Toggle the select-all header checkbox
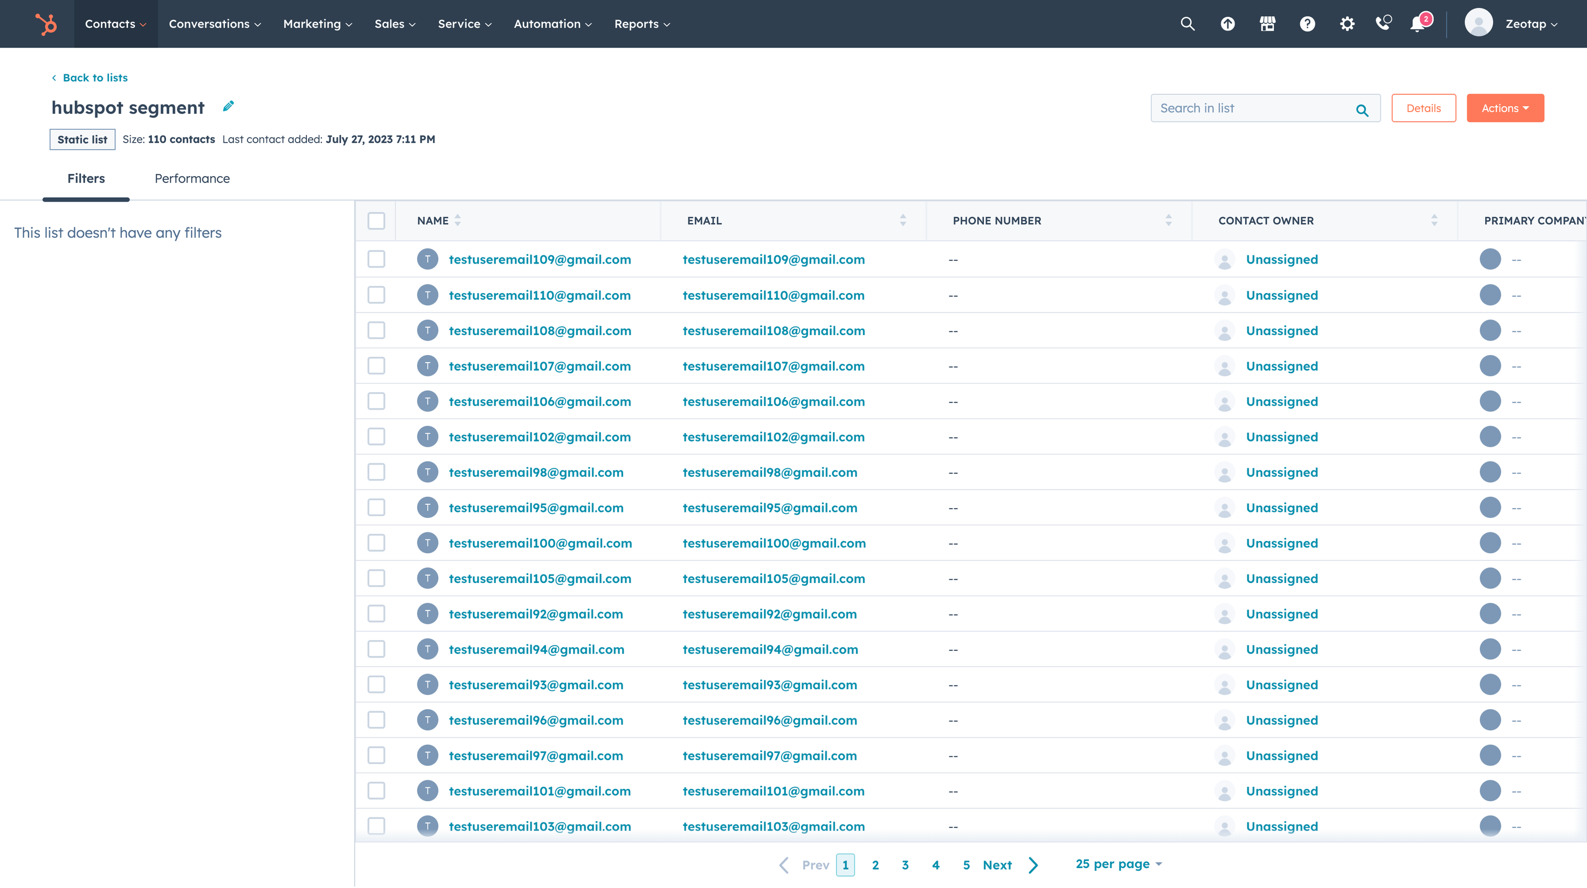Viewport: 1587px width, 888px height. [x=376, y=220]
